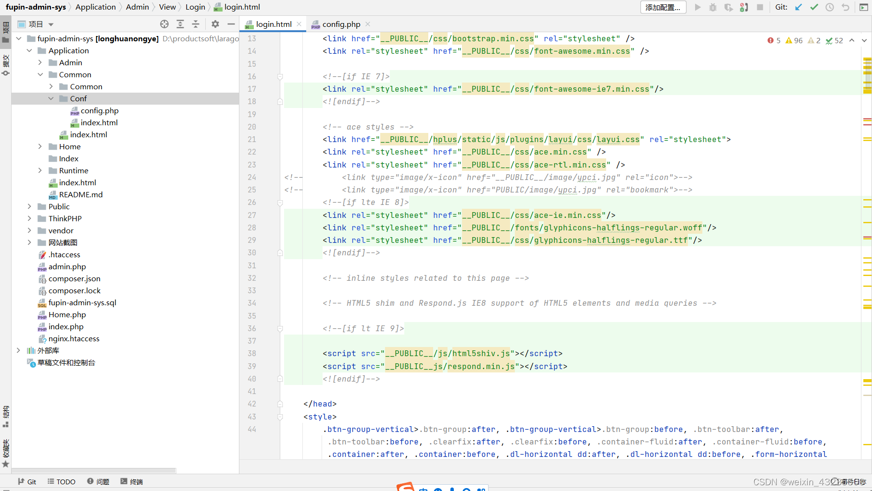Open Git history clock icon
This screenshot has height=491, width=872.
coord(830,7)
